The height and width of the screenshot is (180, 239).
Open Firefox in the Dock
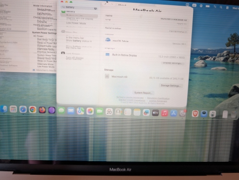[42, 110]
